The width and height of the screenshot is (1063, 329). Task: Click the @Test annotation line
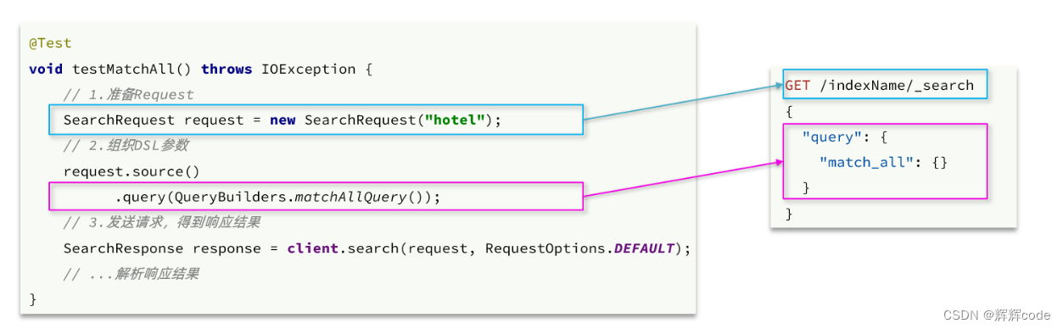[50, 43]
